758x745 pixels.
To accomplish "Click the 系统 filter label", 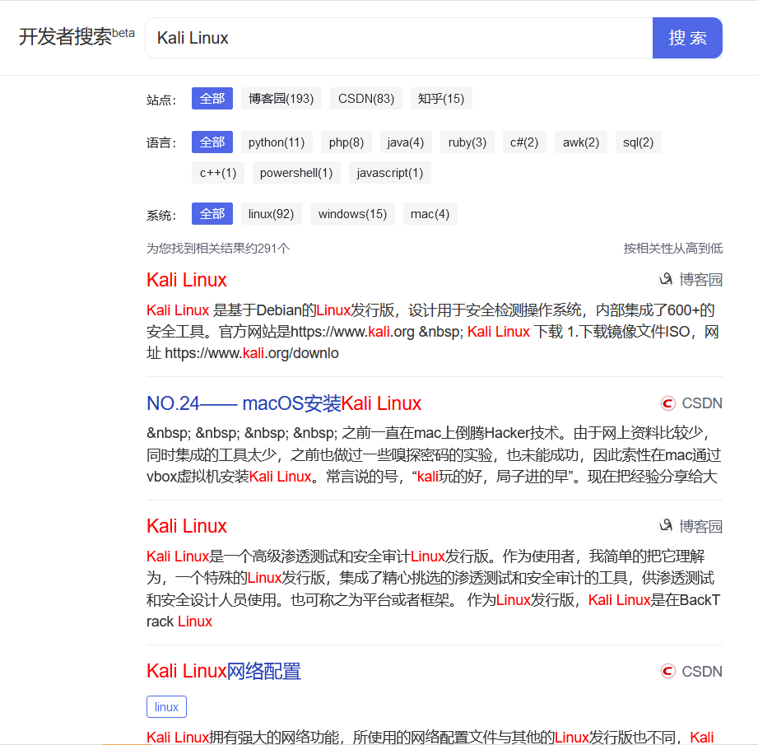I will (x=161, y=215).
